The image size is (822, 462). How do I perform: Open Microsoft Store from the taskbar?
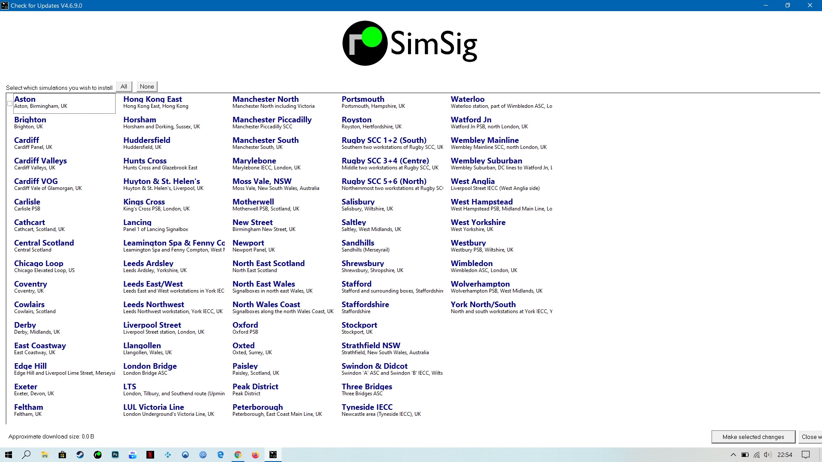(63, 455)
